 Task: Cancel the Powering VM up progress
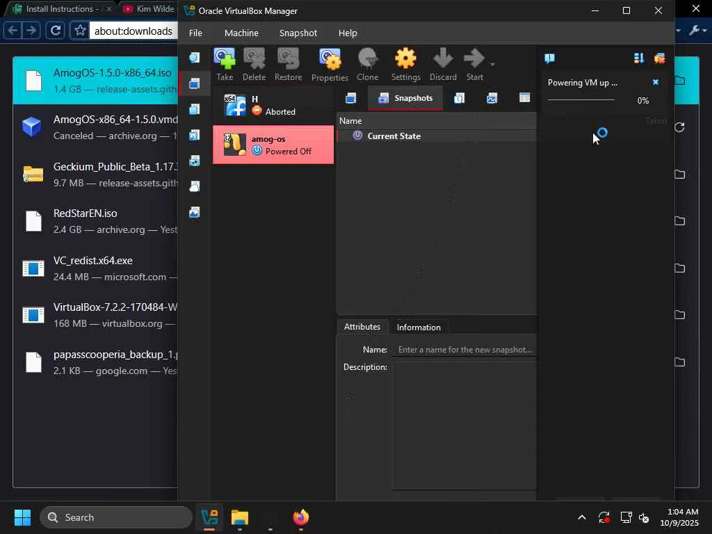tap(655, 82)
